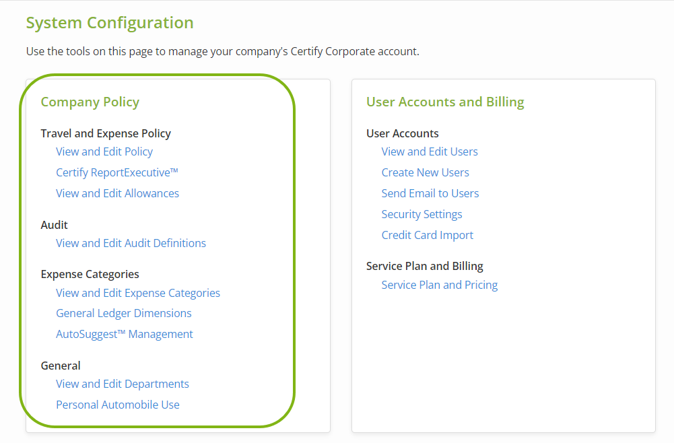Open Personal Automobile Use settings

(x=117, y=405)
